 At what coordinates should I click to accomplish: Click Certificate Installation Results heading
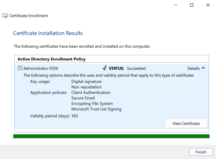tap(48, 33)
